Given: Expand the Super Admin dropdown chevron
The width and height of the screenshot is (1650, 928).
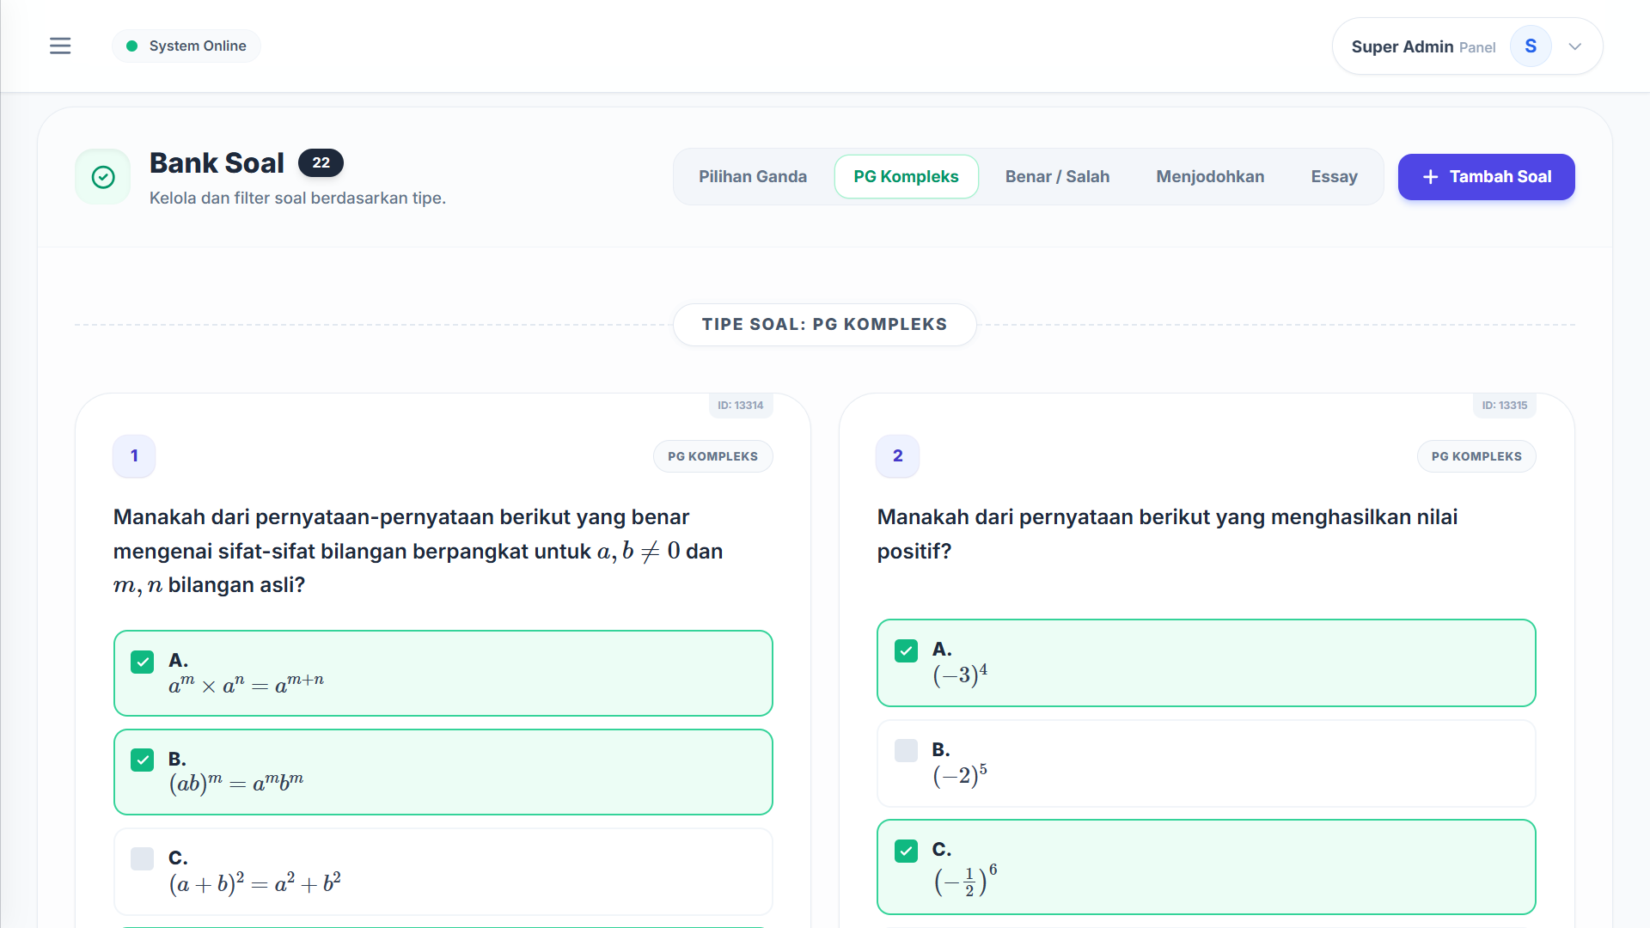Looking at the screenshot, I should 1575,46.
